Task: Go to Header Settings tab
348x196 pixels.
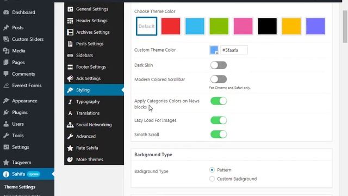Action: (94, 21)
